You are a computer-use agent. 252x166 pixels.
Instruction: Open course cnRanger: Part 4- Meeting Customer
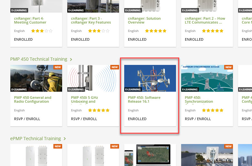[x=30, y=20]
